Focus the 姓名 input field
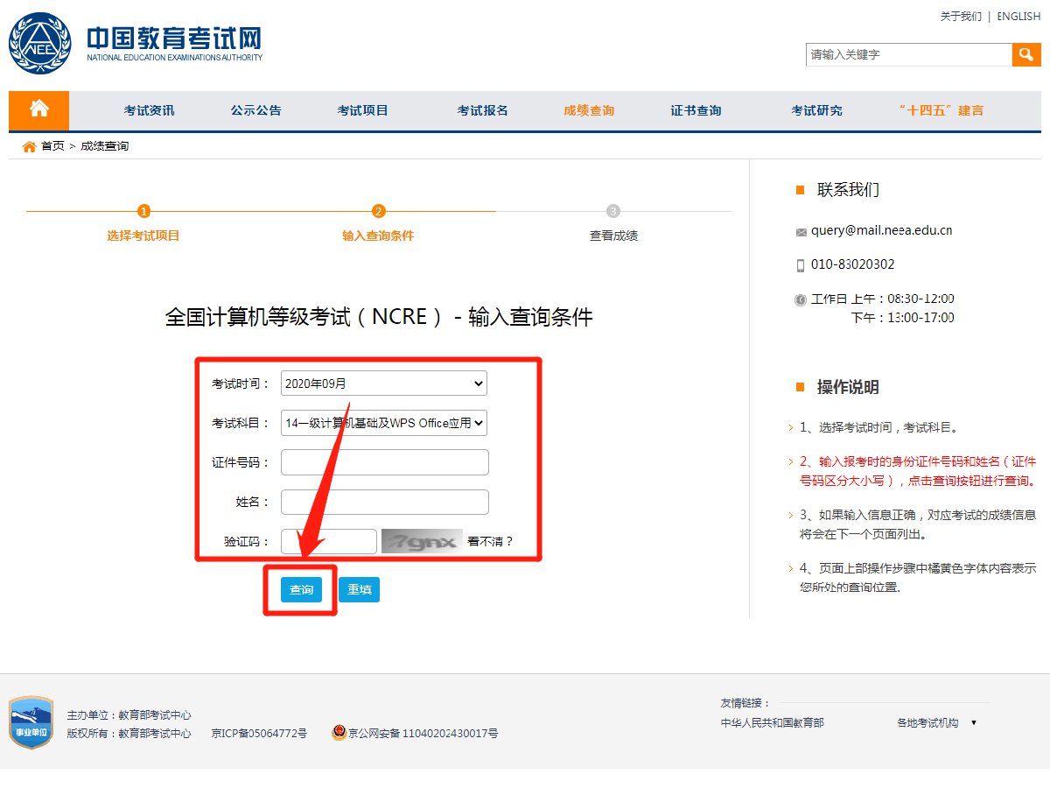Screen dimensions: 1050x788 click(384, 502)
